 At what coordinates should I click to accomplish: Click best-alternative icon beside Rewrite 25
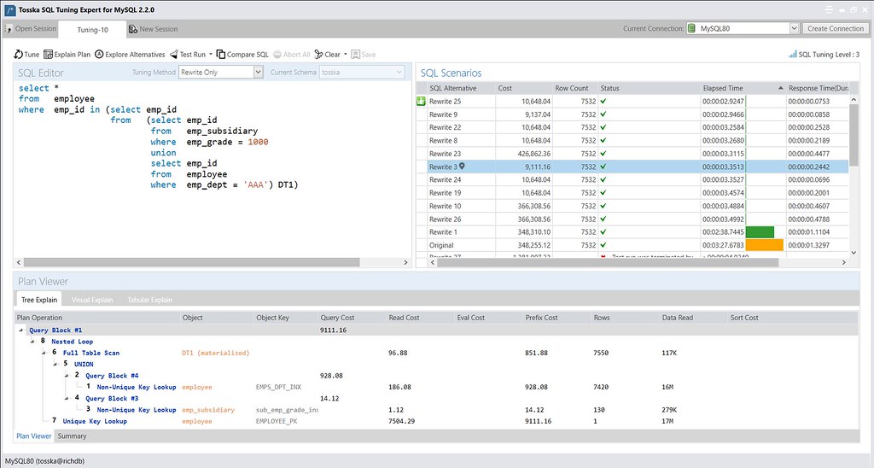click(421, 101)
